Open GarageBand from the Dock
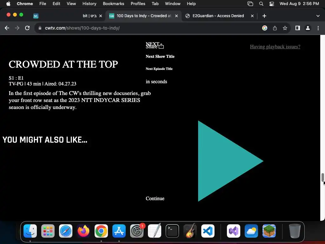The width and height of the screenshot is (325, 244). (x=190, y=231)
